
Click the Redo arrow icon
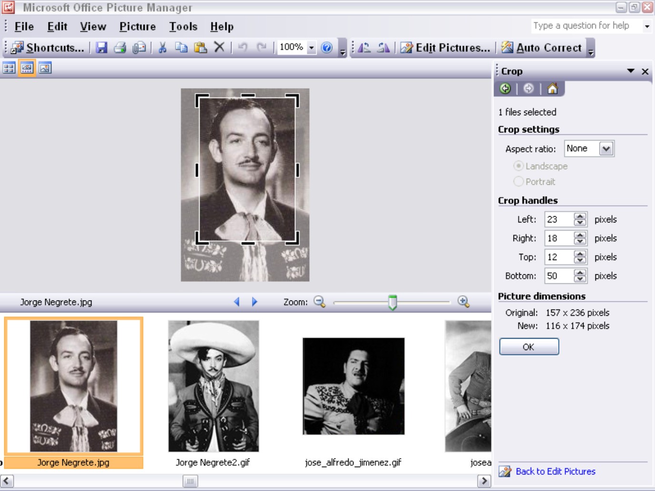point(261,47)
